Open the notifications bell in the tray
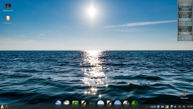This screenshot has width=193, height=109. pyautogui.click(x=175, y=107)
